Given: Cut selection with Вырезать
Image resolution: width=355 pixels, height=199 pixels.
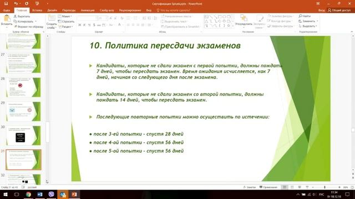Looking at the screenshot, I should pyautogui.click(x=22, y=16).
